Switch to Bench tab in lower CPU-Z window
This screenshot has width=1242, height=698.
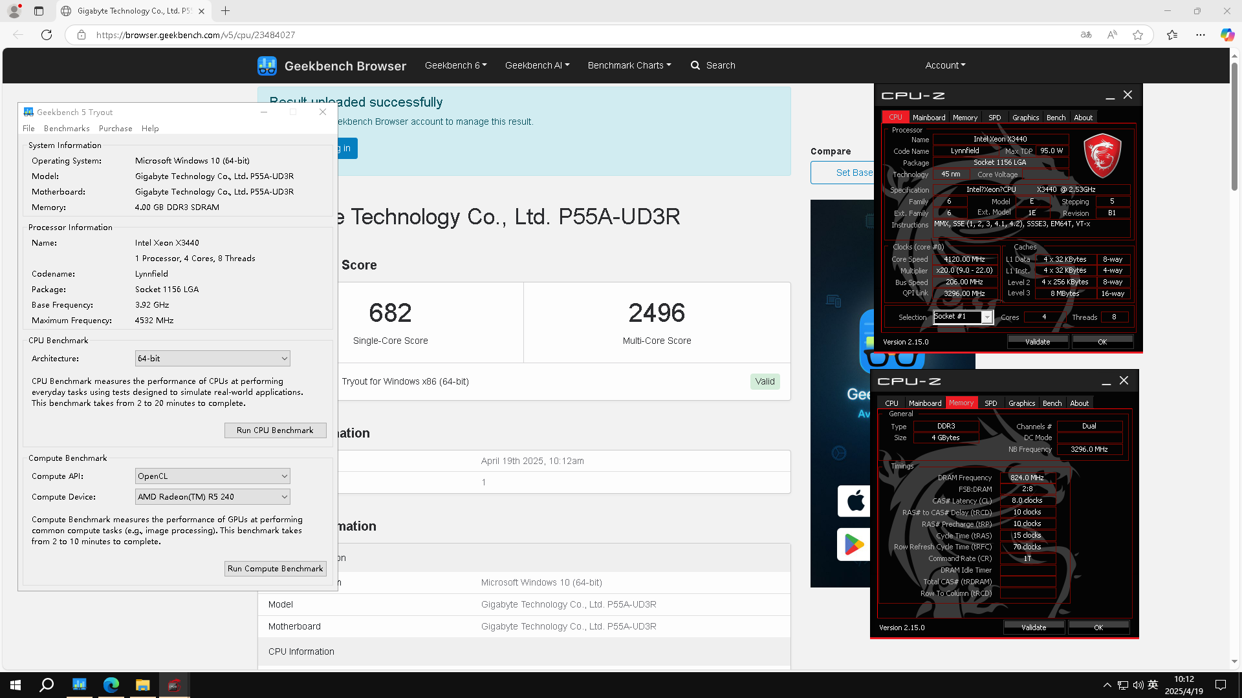[1052, 403]
